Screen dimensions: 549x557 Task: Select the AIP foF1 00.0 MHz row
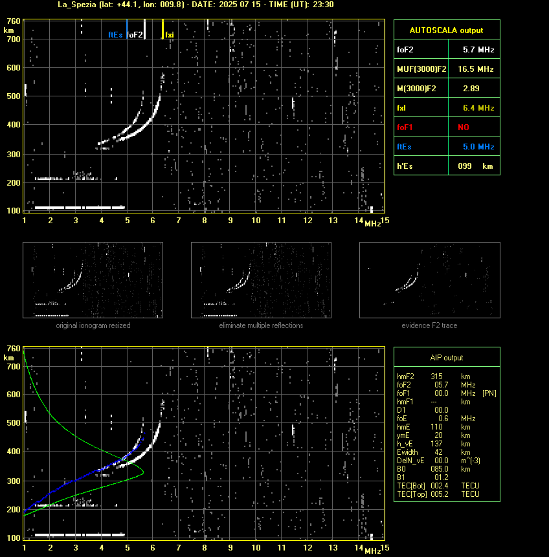point(436,393)
